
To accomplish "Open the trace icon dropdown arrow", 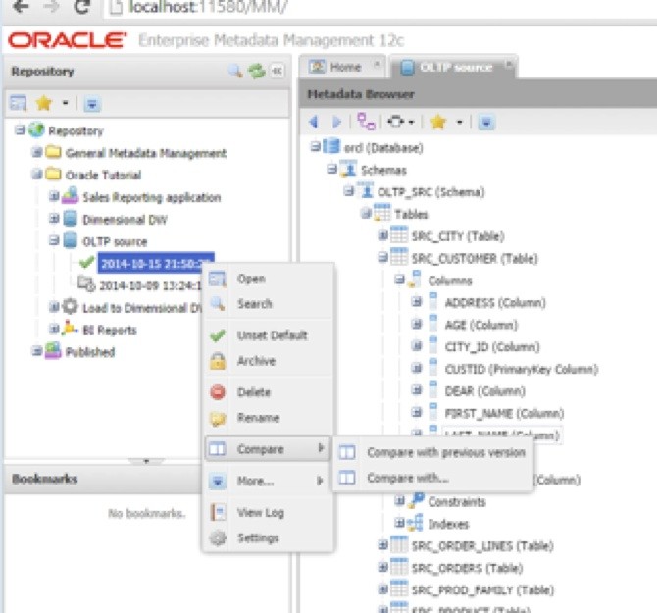I will point(412,122).
